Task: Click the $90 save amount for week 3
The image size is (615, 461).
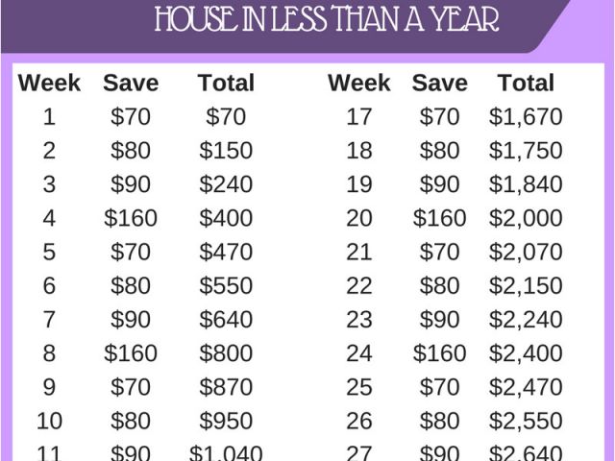Action: click(131, 184)
